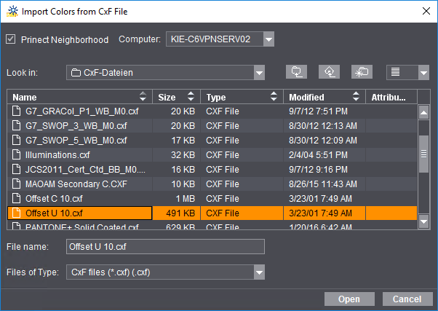Create a new folder with the toolbar icon
The height and width of the screenshot is (311, 438).
(x=362, y=72)
